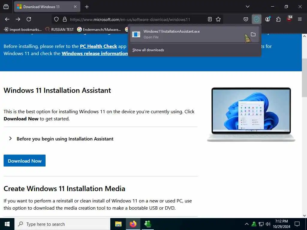Toggle the downloads panel button
Screen dimensions: 307x230
pyautogui.click(x=257, y=19)
